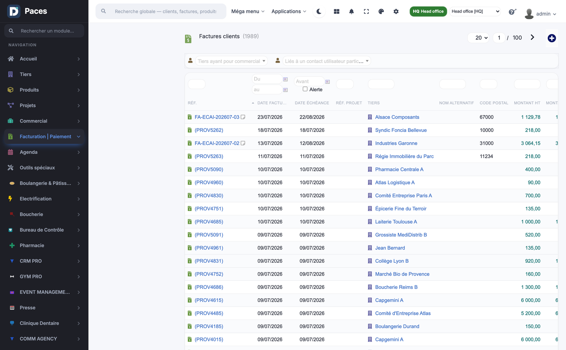Select postal code 67000 cell
Screen dimensions: 566x350
pos(486,117)
